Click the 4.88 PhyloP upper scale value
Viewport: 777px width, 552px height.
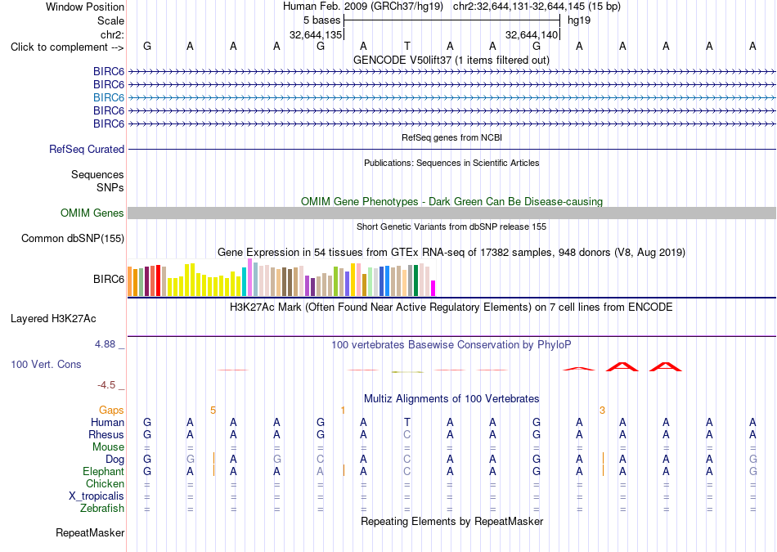105,344
